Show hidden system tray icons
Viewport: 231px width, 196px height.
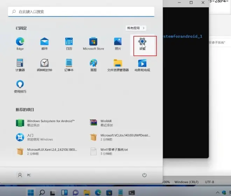click(x=218, y=192)
